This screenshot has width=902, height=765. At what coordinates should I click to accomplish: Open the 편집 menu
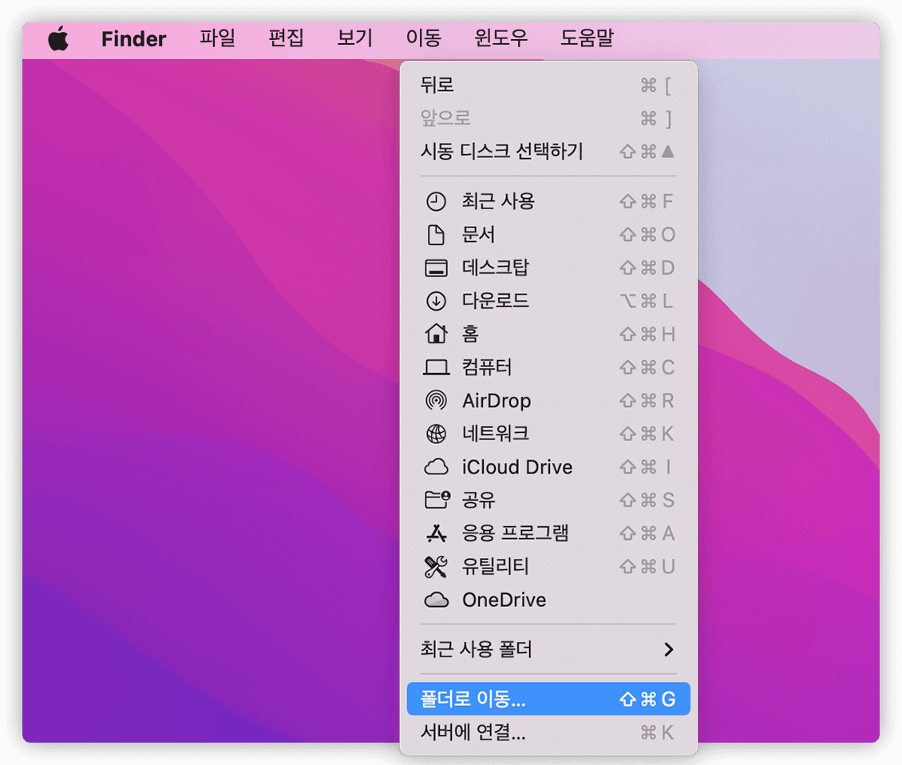click(286, 38)
